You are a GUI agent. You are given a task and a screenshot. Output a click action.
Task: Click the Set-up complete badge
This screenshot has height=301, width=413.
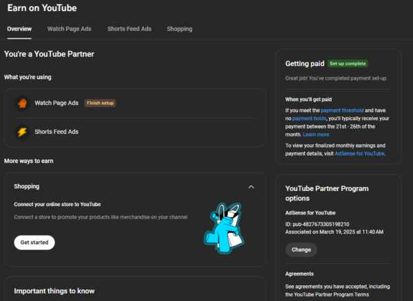tap(348, 64)
